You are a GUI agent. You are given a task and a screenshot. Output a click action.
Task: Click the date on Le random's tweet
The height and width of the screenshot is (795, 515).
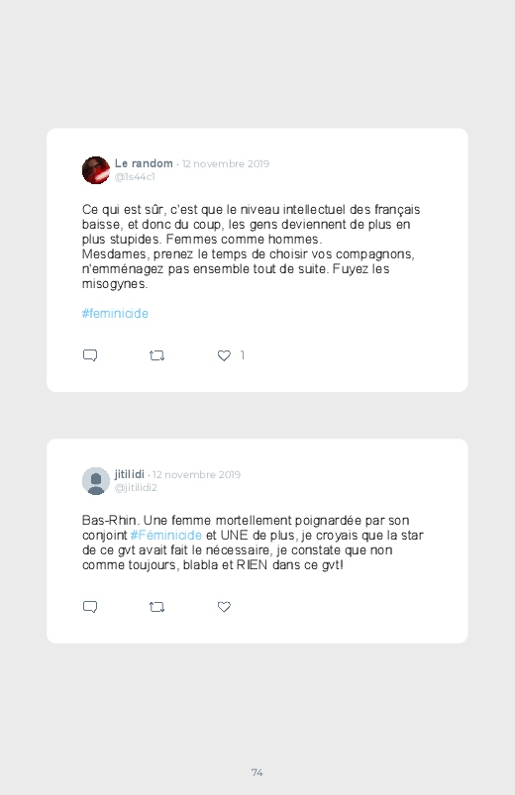click(x=226, y=163)
